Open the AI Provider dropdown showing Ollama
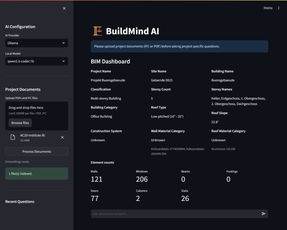The image size is (287, 230). 37,43
